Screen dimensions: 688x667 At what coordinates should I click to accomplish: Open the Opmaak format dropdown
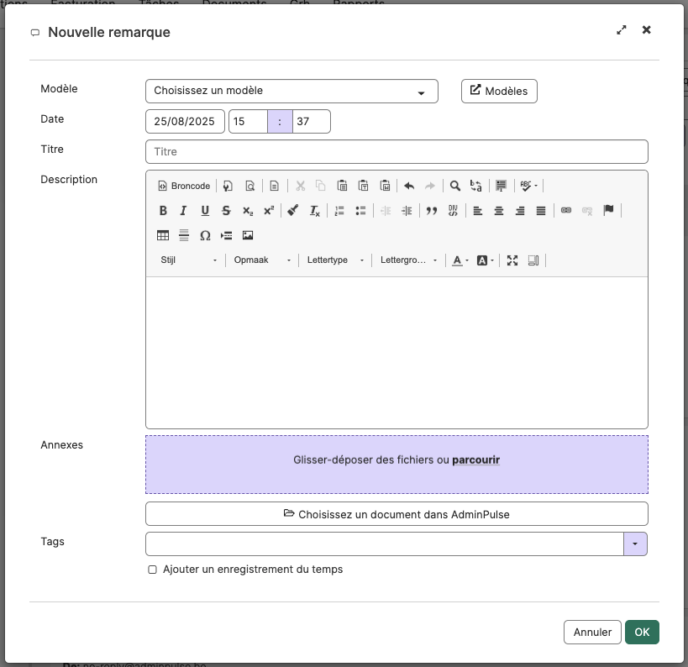tap(262, 260)
